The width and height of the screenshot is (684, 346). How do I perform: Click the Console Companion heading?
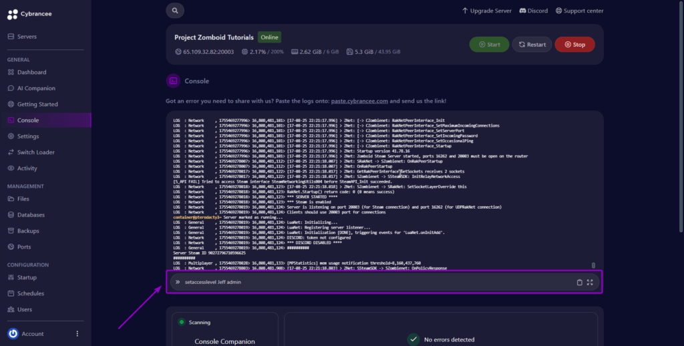[x=224, y=341]
